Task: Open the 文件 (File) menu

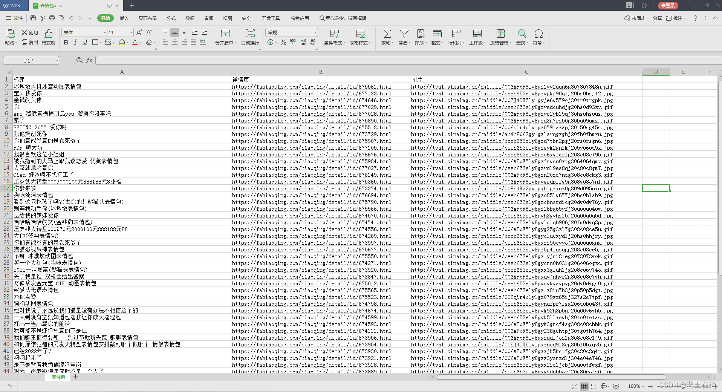Action: tap(14, 18)
